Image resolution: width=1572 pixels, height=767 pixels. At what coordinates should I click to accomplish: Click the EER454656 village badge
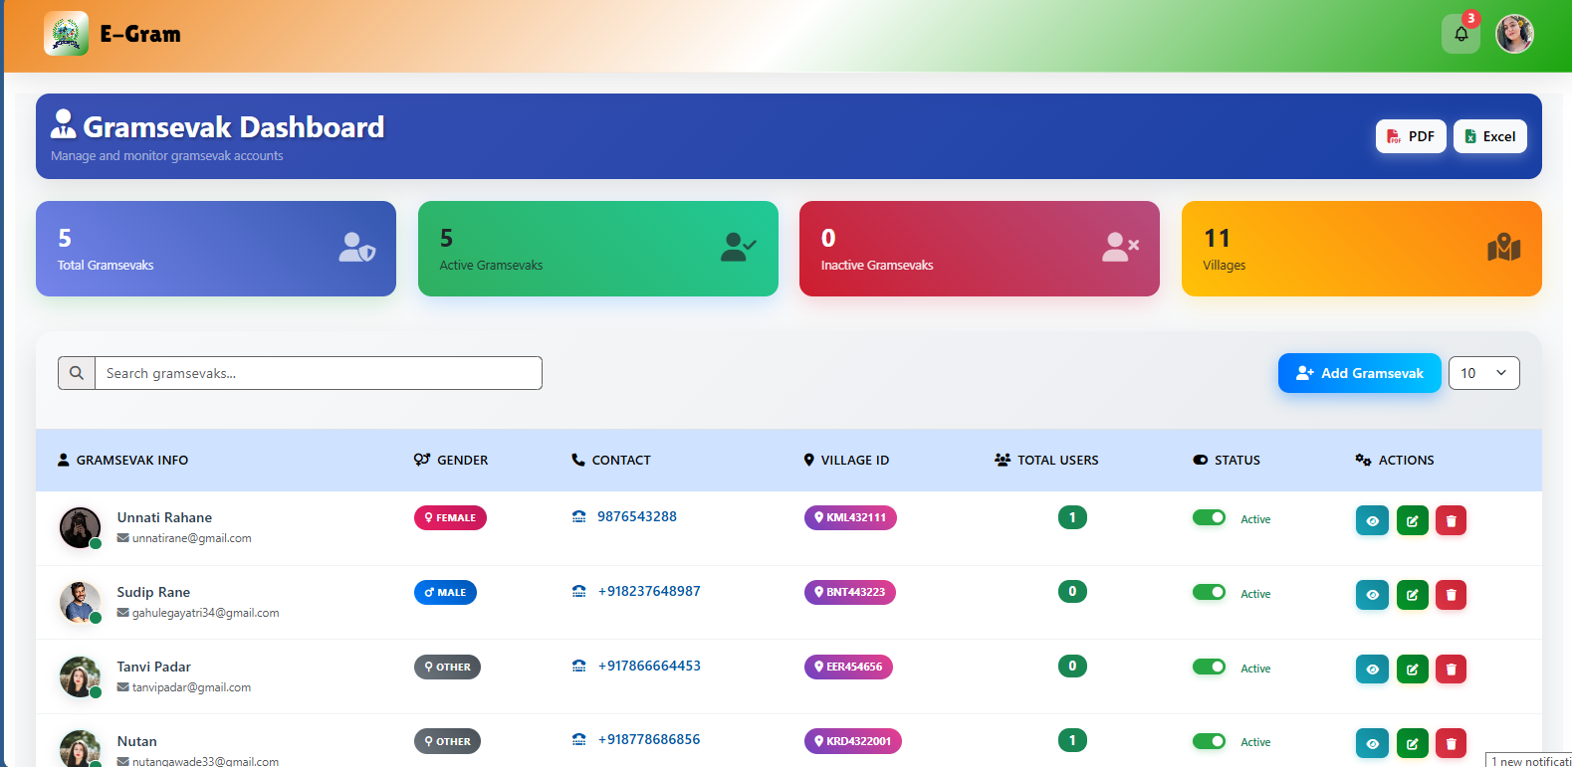[x=848, y=667]
